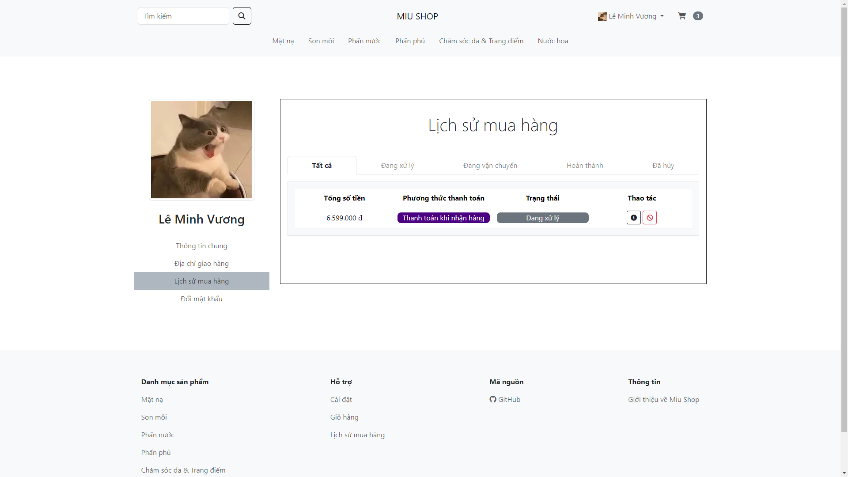Go to Thông tin chung in sidebar
Viewport: 848px width, 477px height.
[x=201, y=246]
